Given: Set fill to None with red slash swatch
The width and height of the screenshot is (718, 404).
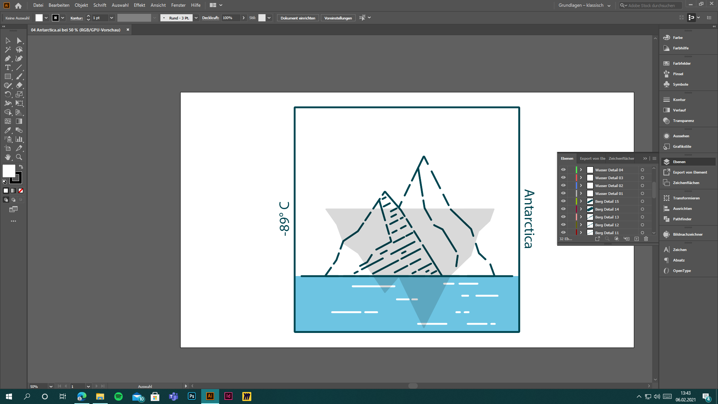Looking at the screenshot, I should point(21,190).
